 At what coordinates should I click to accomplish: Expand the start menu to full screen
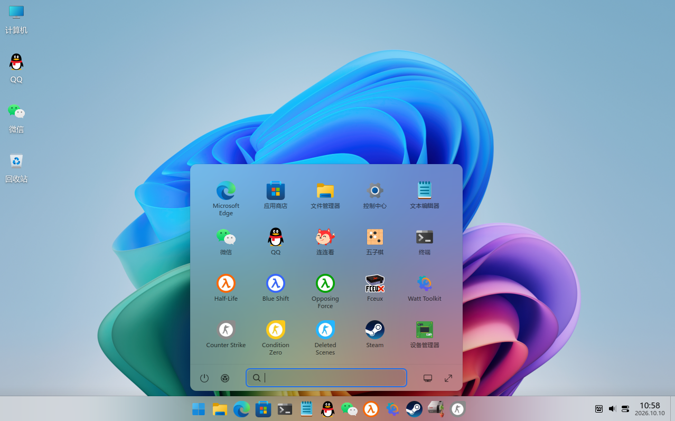click(448, 378)
